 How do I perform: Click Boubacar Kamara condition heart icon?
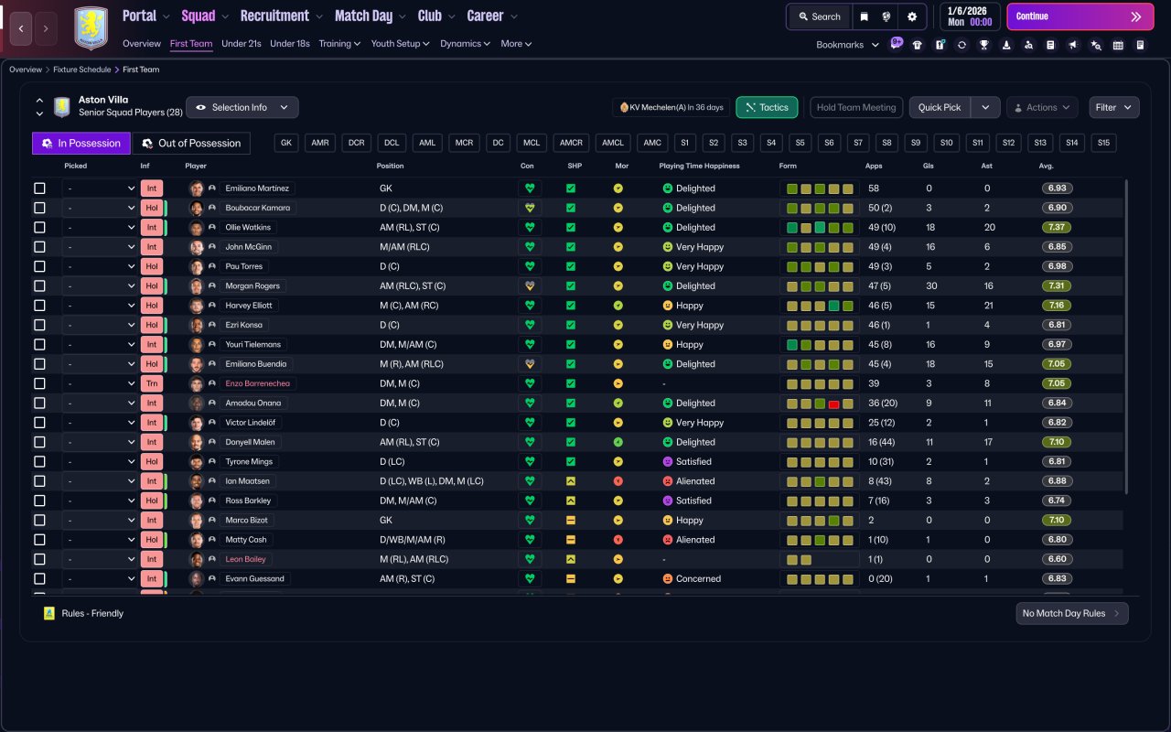(x=529, y=208)
